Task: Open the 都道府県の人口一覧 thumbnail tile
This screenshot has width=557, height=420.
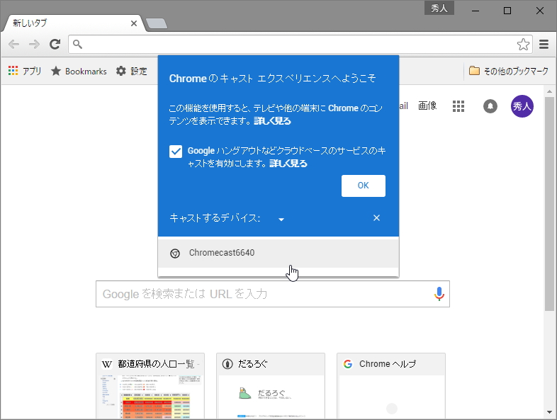Action: coord(150,386)
